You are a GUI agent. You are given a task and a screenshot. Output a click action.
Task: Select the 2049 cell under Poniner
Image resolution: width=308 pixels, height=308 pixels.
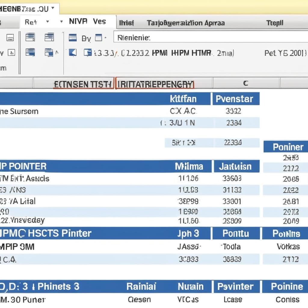tap(291, 221)
